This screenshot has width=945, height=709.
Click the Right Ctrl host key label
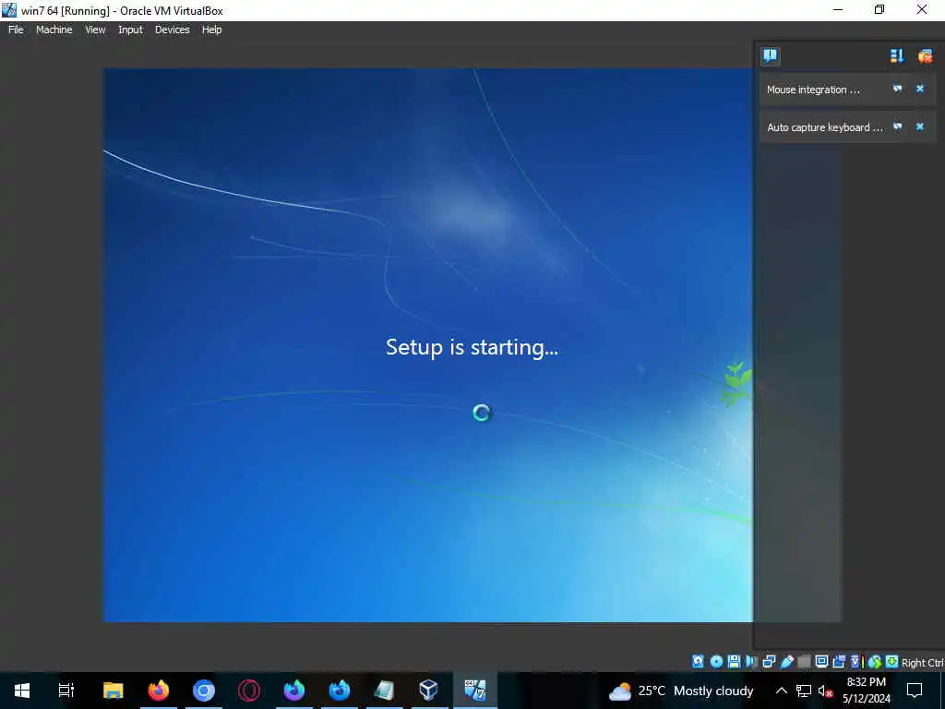pyautogui.click(x=923, y=663)
